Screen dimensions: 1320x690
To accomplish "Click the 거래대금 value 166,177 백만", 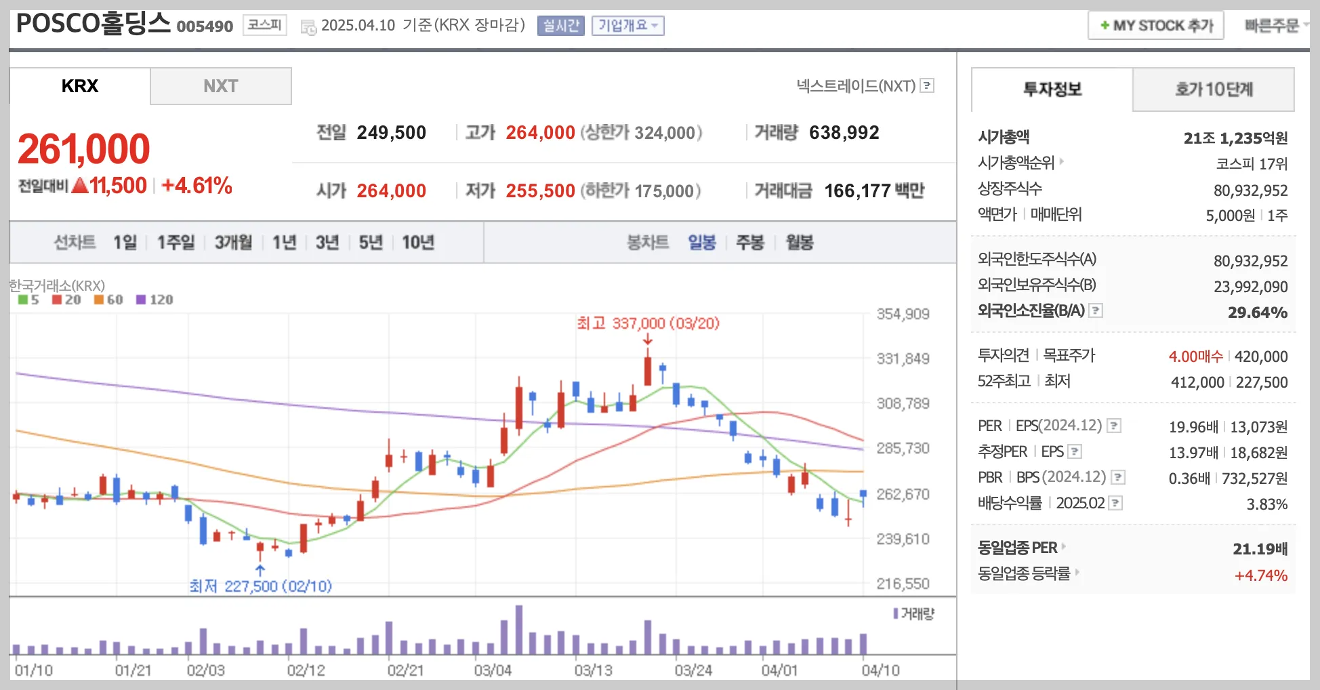I will tap(874, 190).
